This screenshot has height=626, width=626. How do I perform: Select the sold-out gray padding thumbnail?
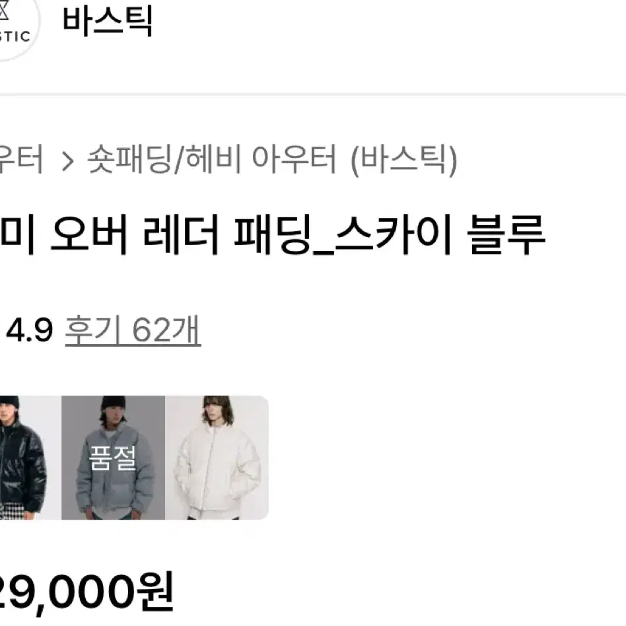pos(113,458)
